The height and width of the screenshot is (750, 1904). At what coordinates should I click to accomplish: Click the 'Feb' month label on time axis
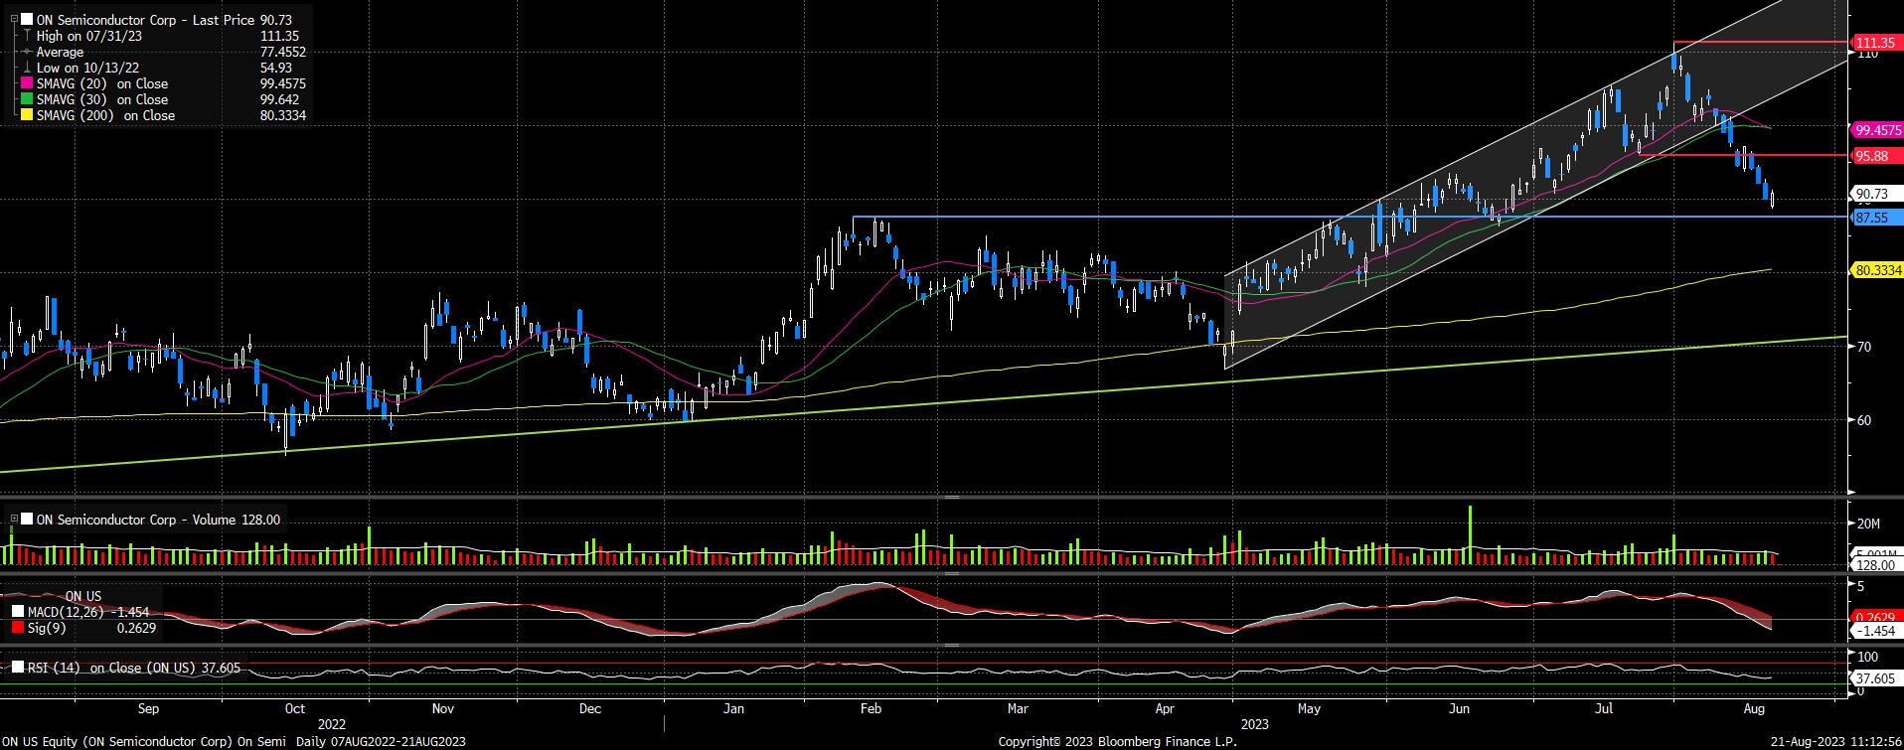pyautogui.click(x=871, y=708)
